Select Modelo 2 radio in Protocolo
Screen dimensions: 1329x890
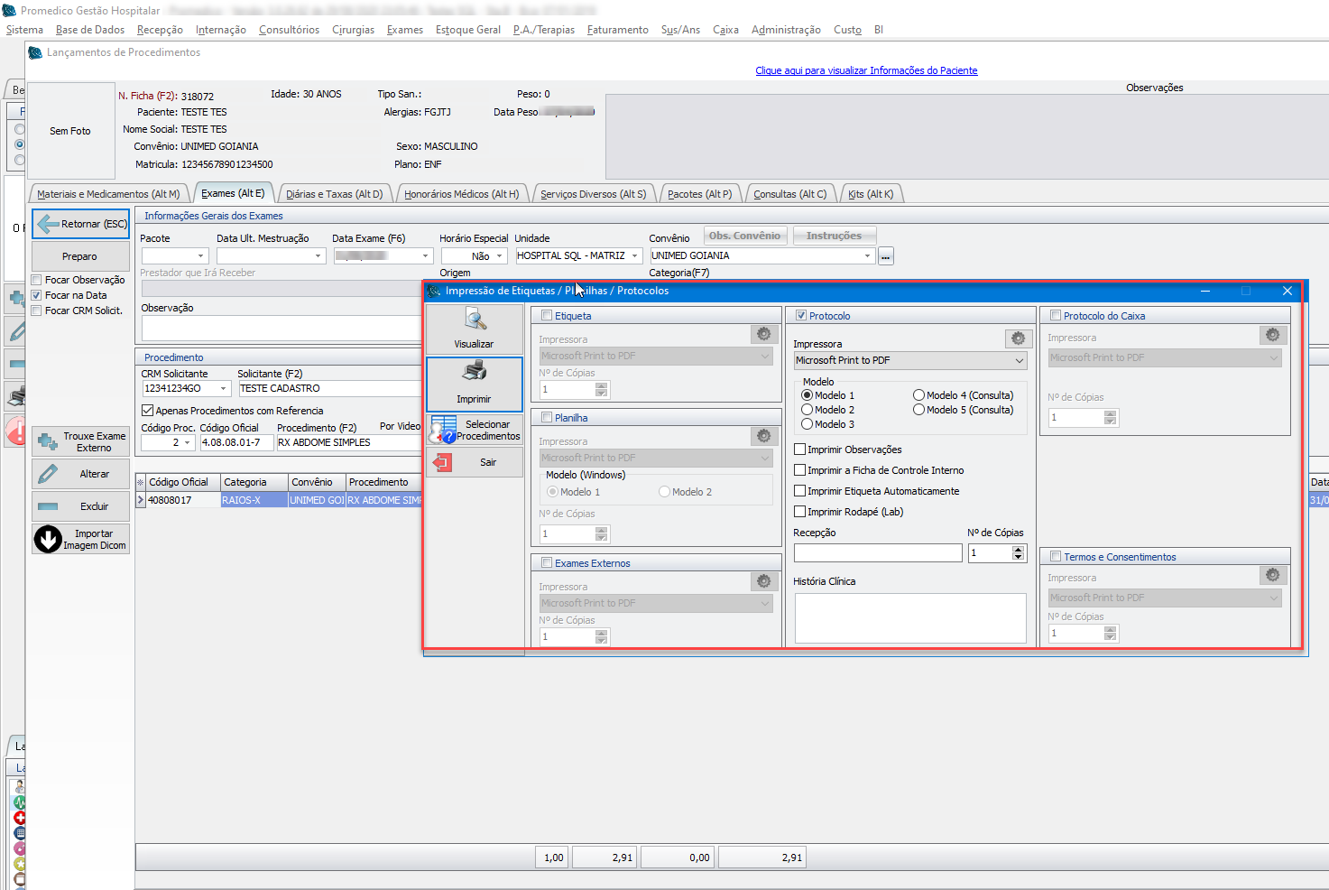click(x=808, y=410)
